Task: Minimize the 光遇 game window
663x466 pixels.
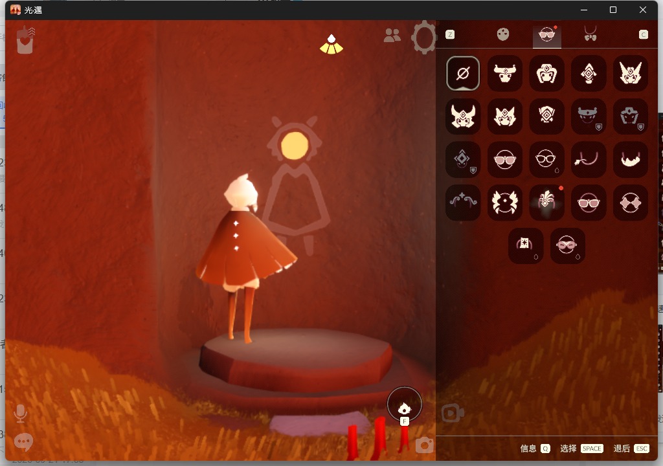Action: coord(584,10)
